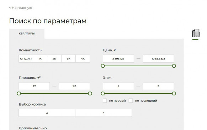Select the 1К room option
The height and width of the screenshot is (130, 207).
pos(40,59)
